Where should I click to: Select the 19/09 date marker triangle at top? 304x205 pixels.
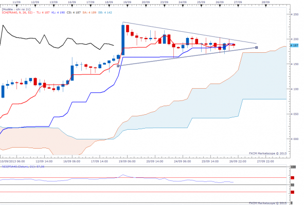(128, 6)
